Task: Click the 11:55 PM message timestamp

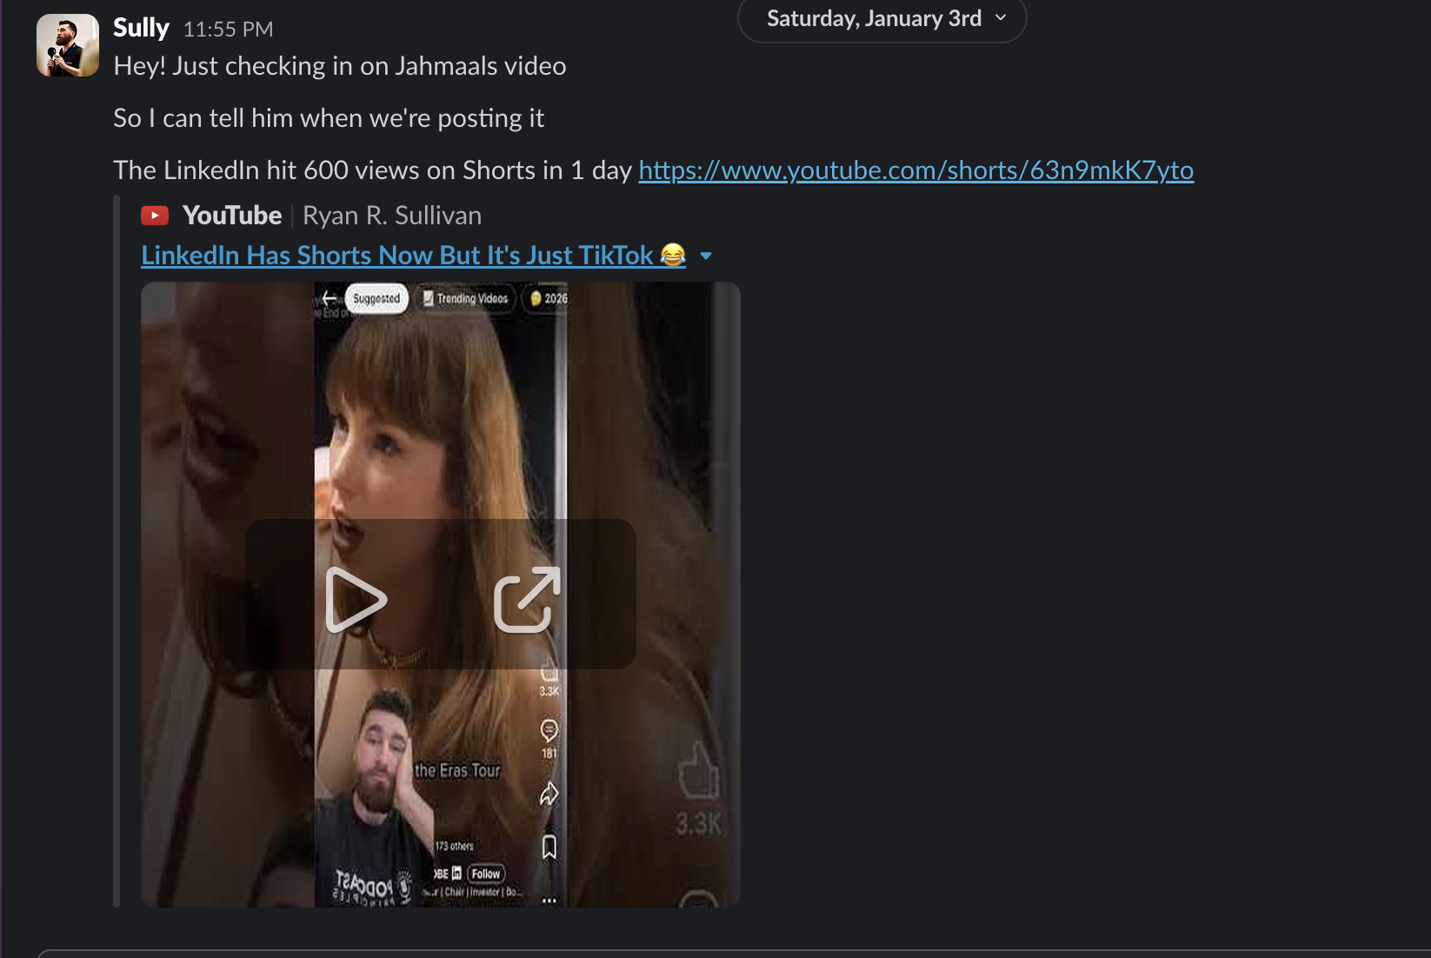Action: (228, 30)
